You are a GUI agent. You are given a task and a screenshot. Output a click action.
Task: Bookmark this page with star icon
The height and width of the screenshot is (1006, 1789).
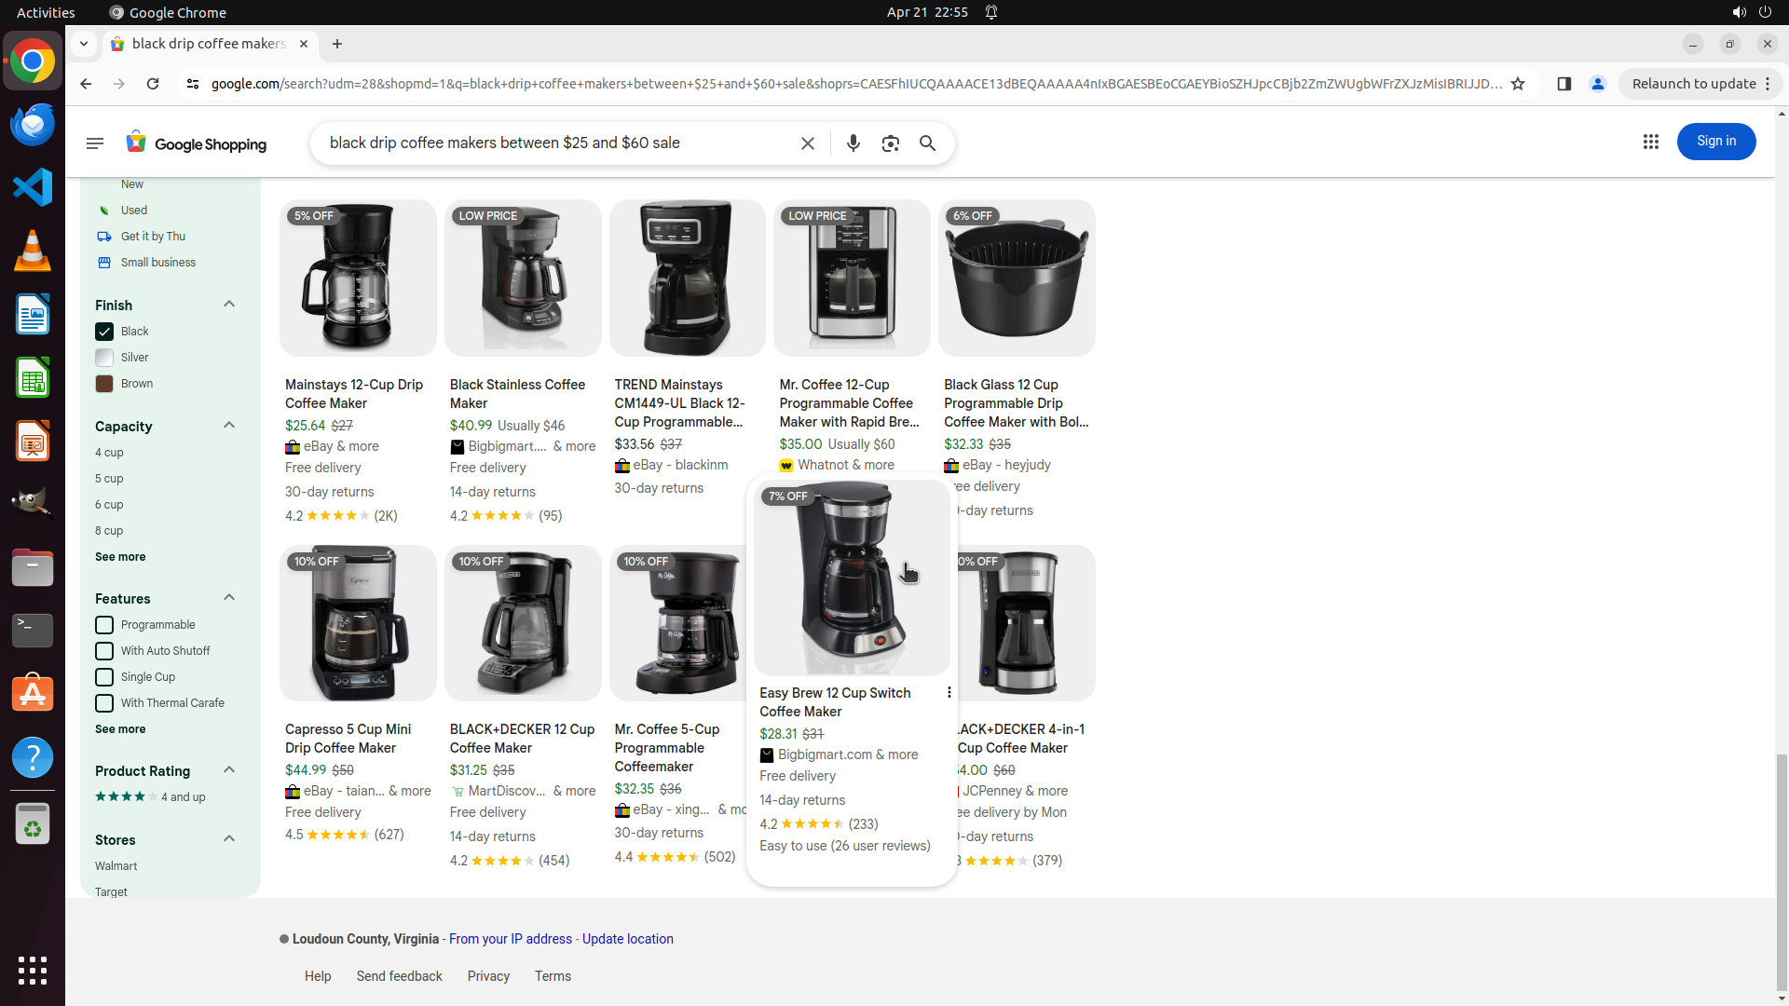(1518, 84)
